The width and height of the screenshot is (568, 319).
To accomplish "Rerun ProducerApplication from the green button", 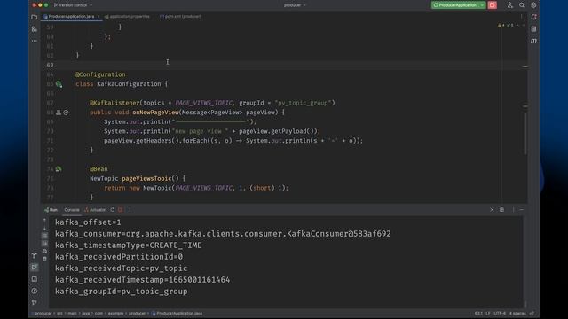I will 455,5.
